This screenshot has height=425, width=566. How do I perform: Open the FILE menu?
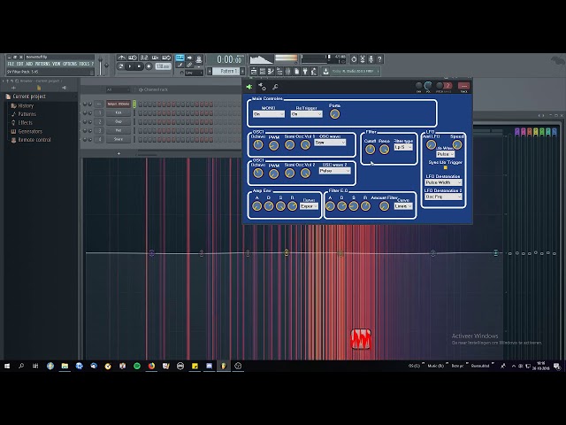pos(11,64)
